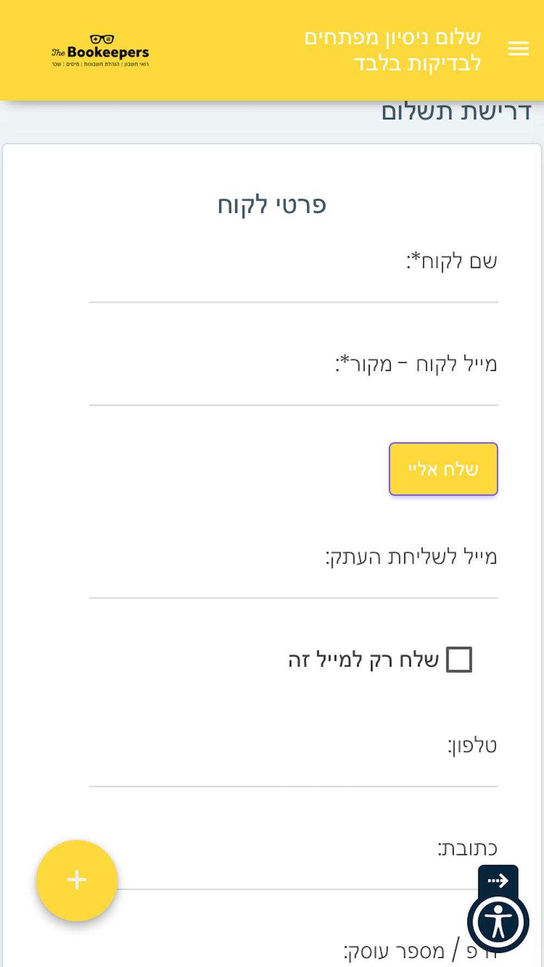Click the logo tagline under Bookkeepers
Image resolution: width=544 pixels, height=967 pixels.
(100, 64)
